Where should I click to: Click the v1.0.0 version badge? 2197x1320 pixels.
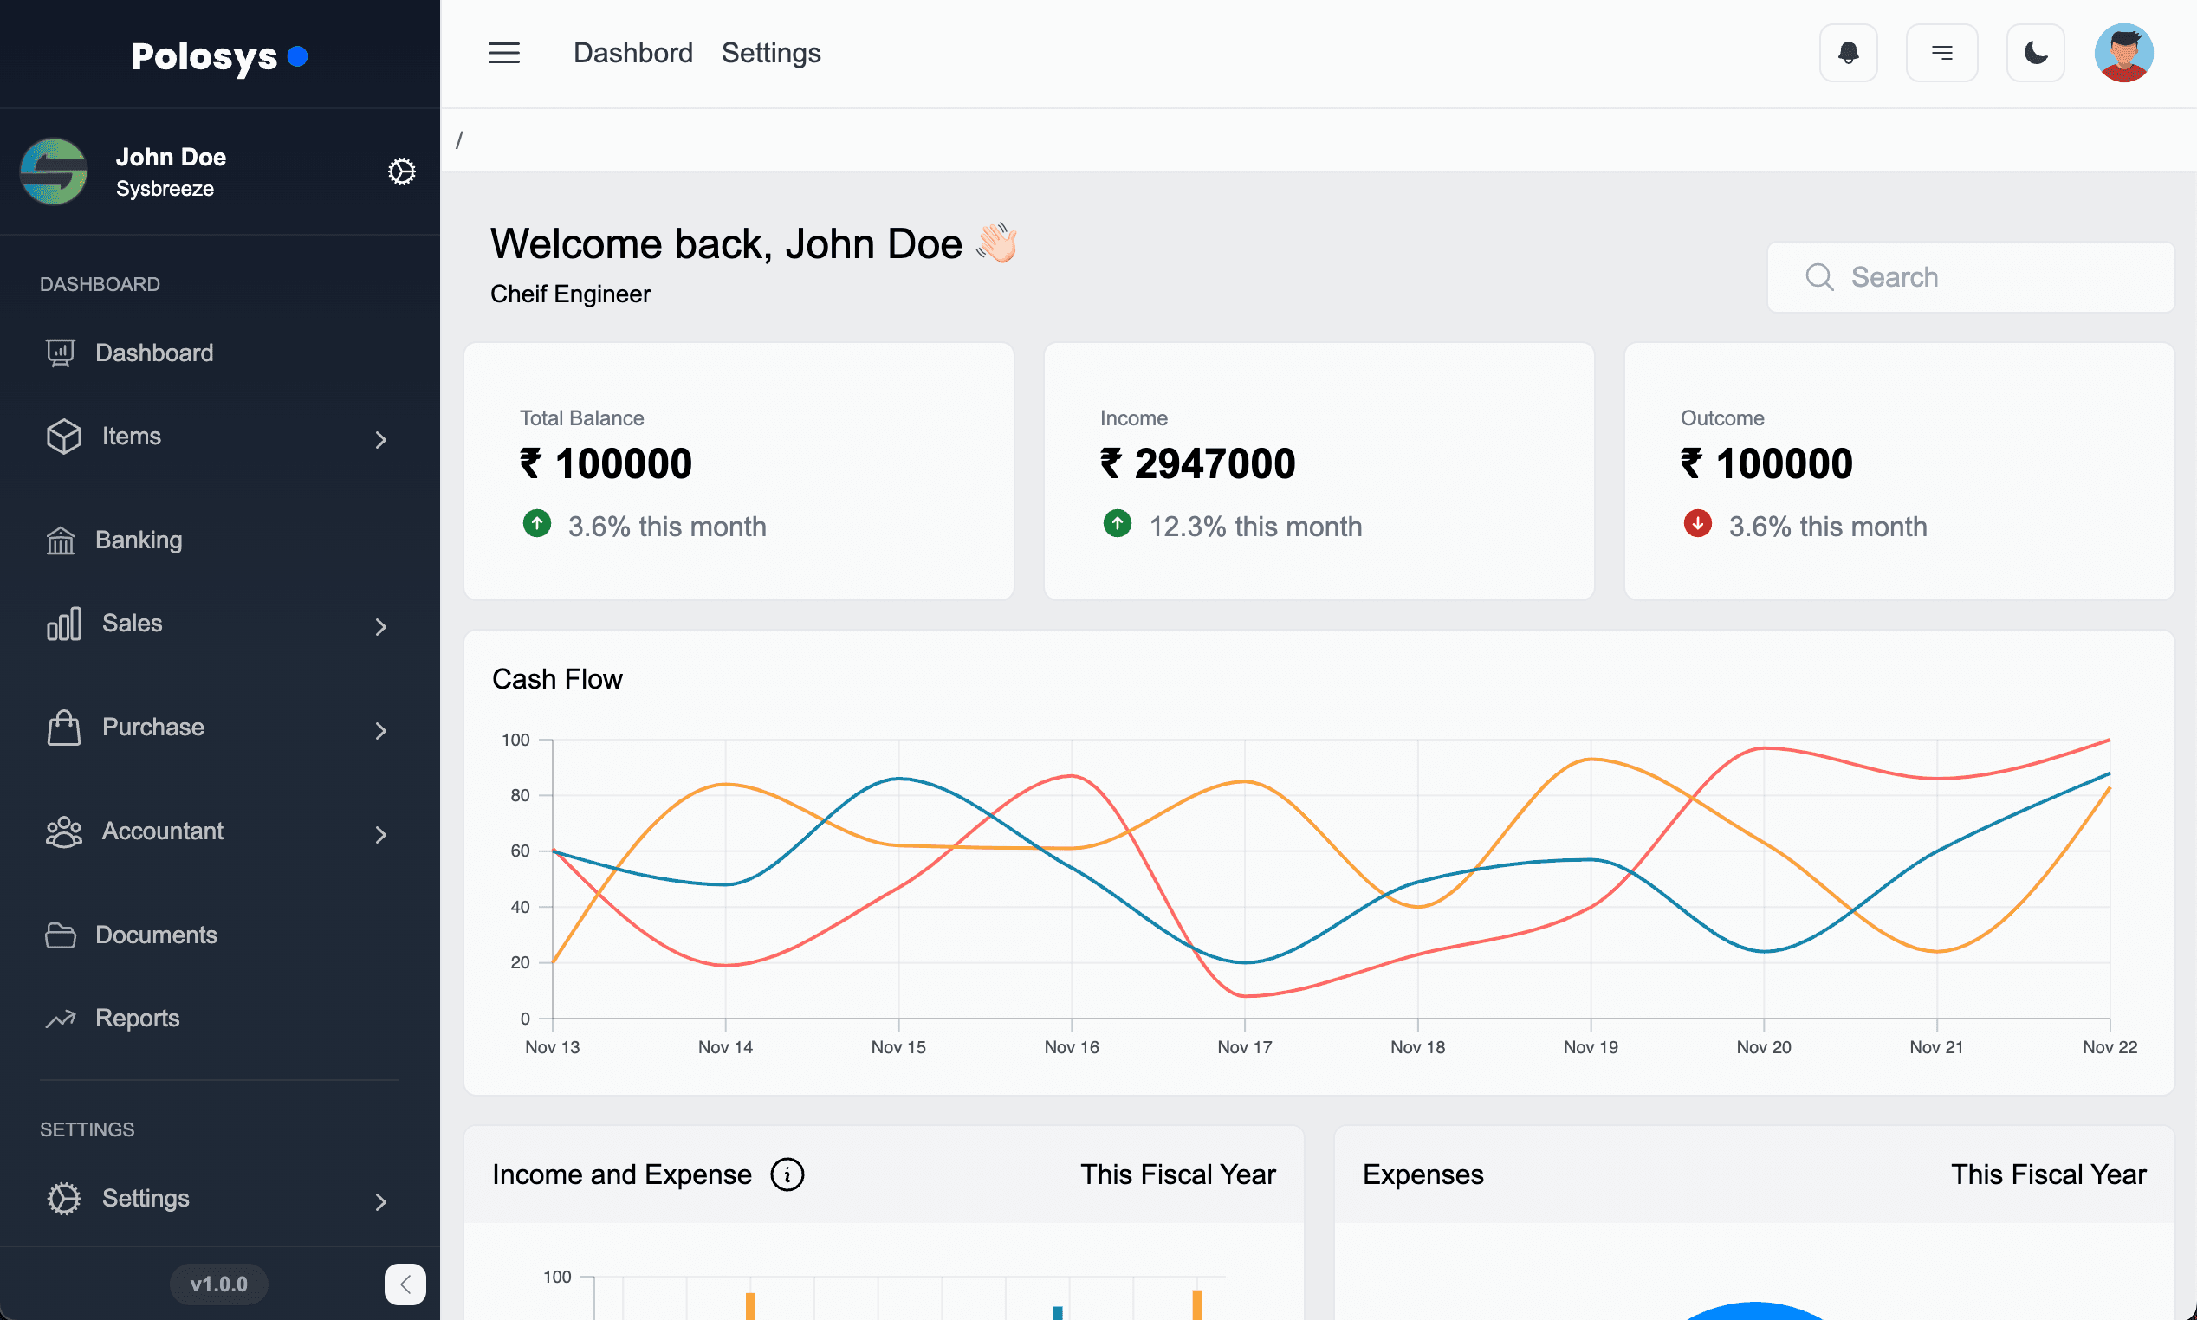point(219,1284)
